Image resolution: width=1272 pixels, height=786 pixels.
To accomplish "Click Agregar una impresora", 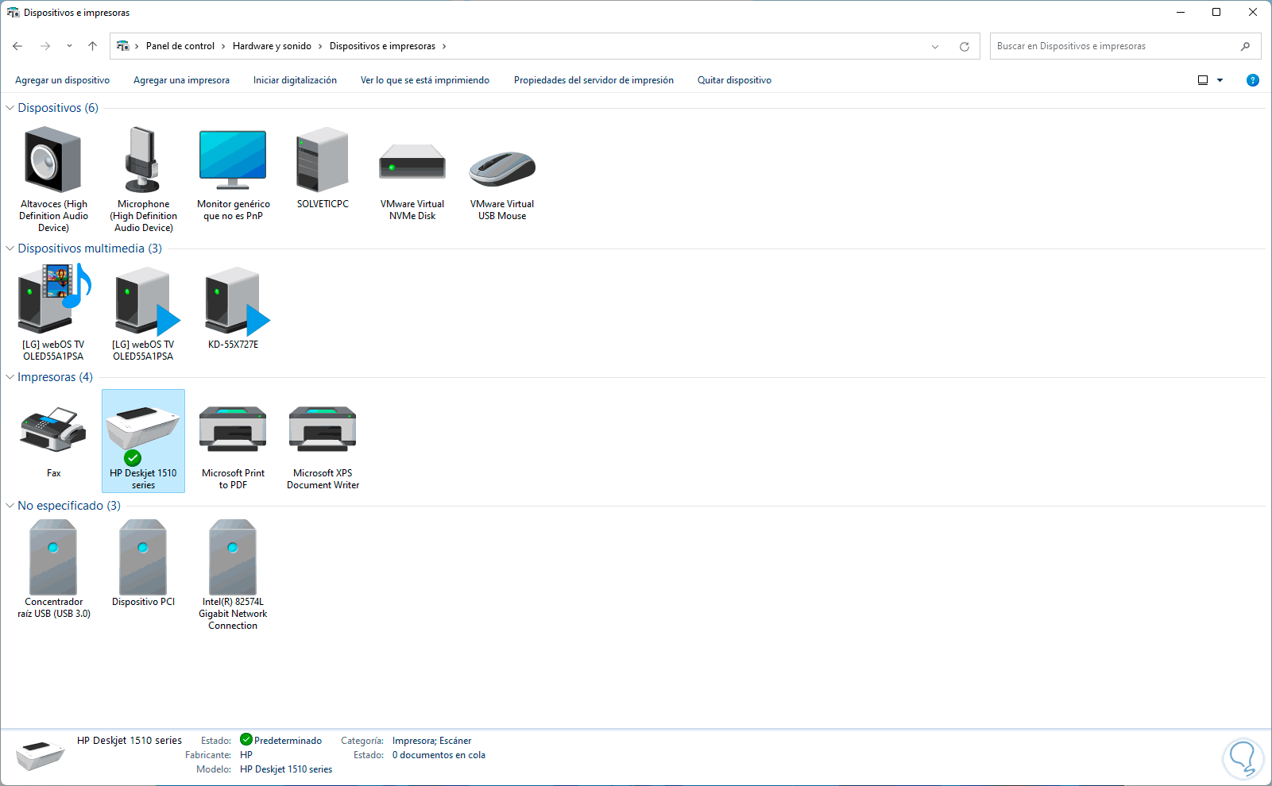I will click(x=181, y=80).
